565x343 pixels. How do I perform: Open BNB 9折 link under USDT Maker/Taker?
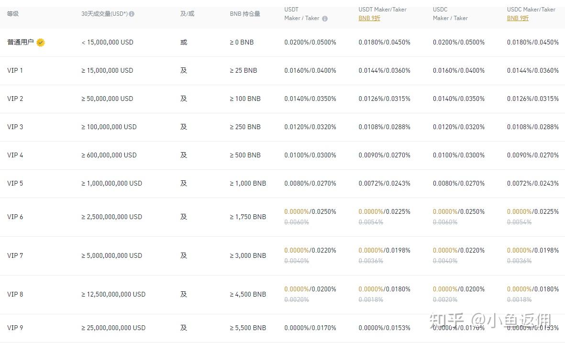(x=369, y=18)
